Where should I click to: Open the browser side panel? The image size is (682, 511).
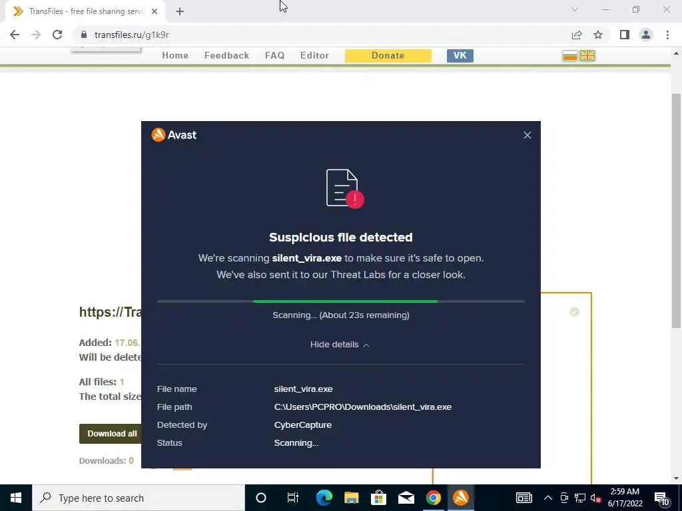[x=625, y=35]
